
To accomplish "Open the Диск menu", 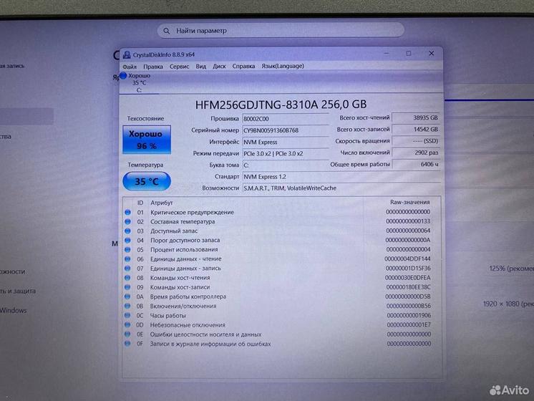I will [219, 66].
